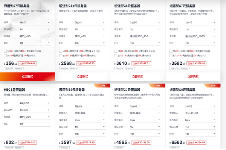Click 立即购买 for 增强型C7云服务器

(x=193, y=77)
